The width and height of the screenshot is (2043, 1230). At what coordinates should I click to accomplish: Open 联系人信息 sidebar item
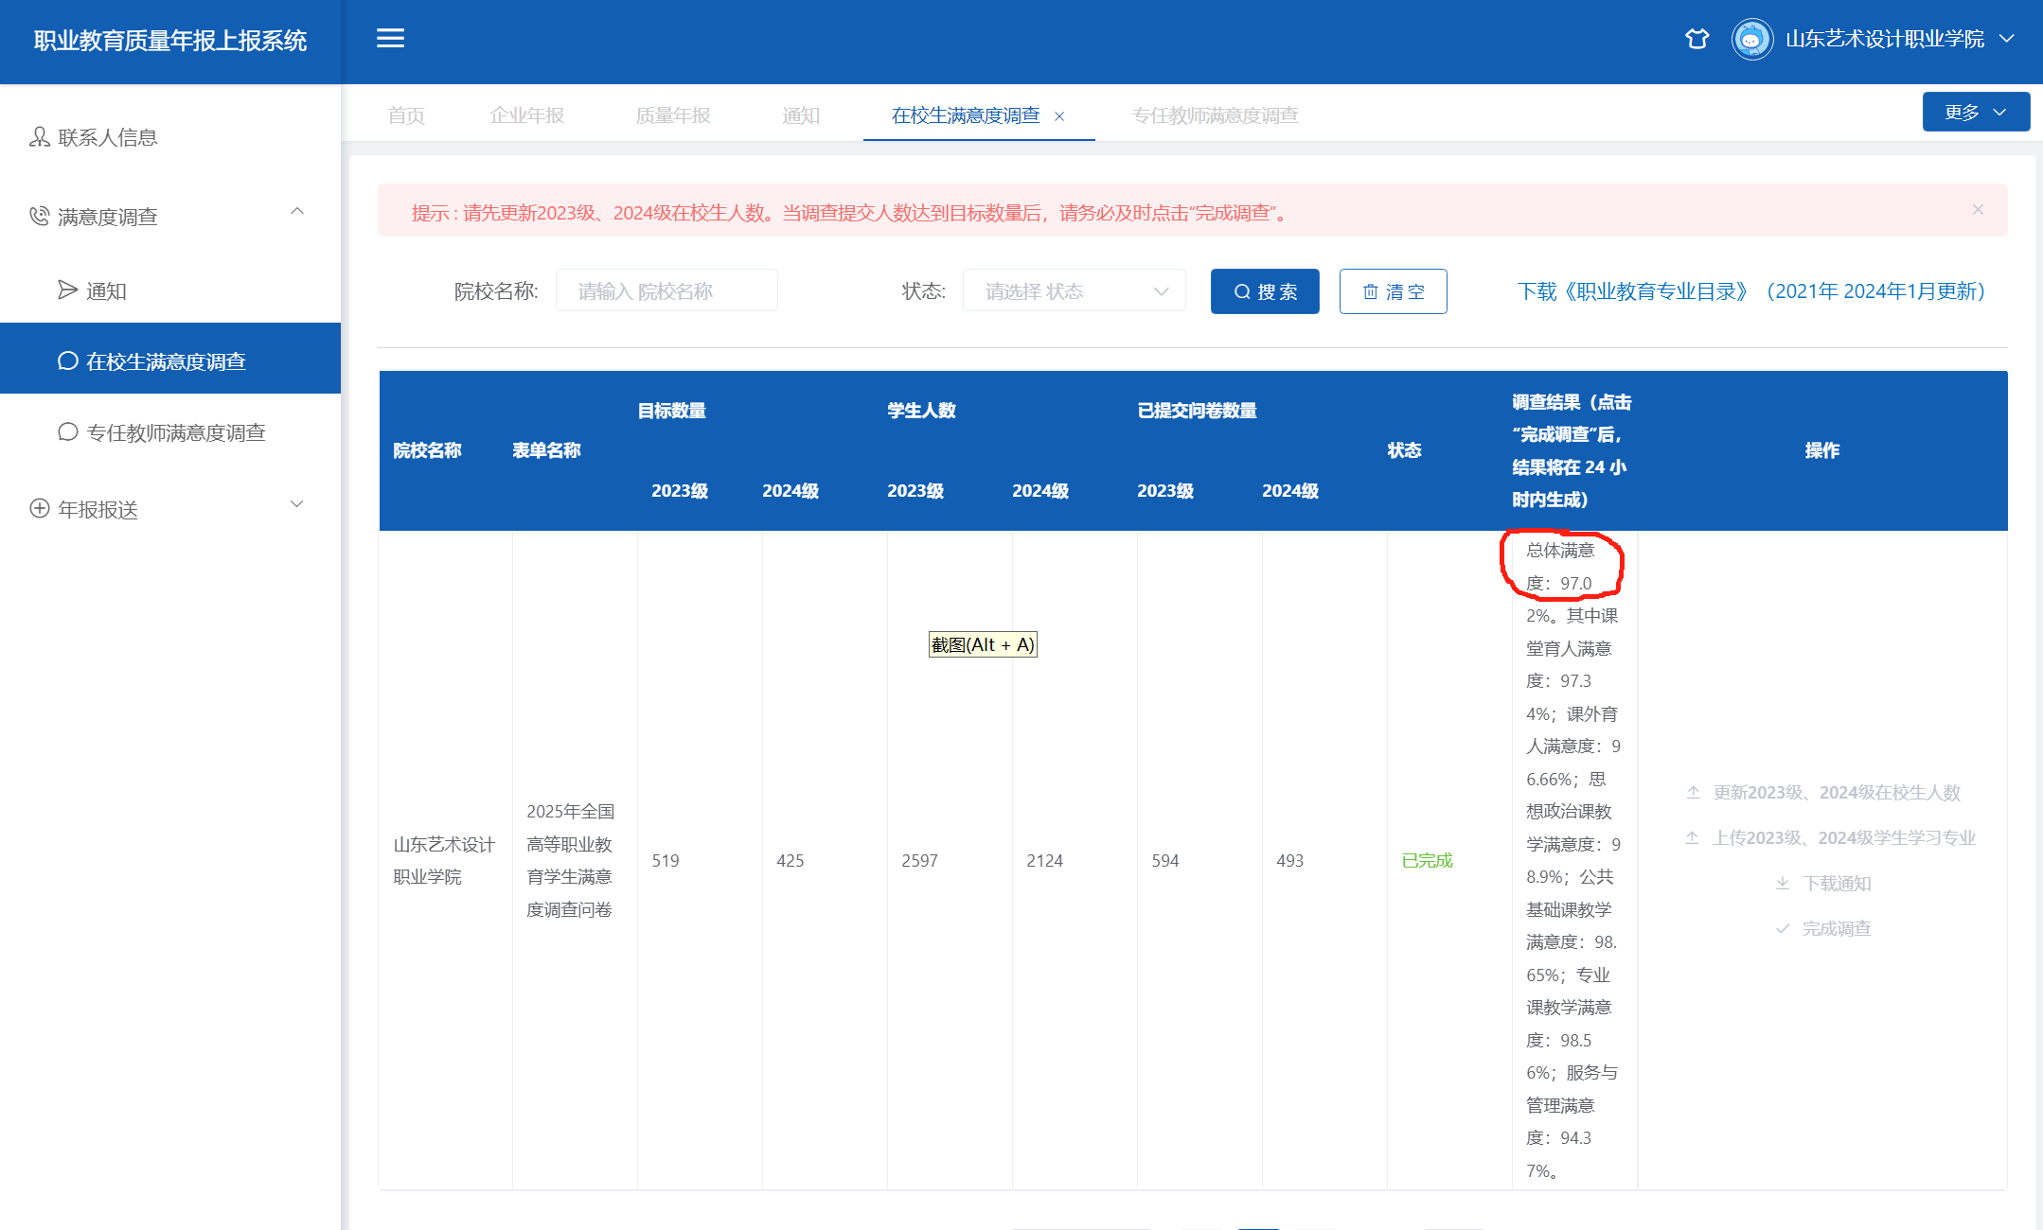(107, 137)
